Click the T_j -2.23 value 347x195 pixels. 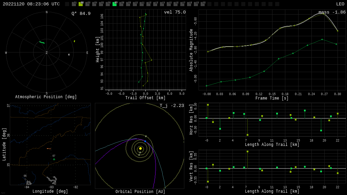pyautogui.click(x=172, y=106)
